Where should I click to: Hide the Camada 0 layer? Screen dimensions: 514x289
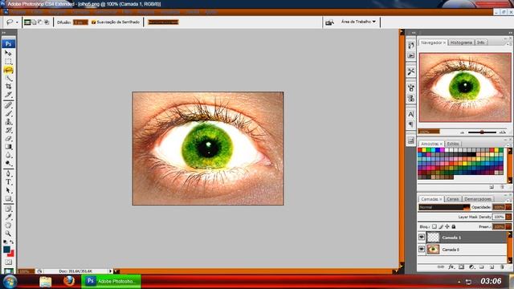click(422, 250)
